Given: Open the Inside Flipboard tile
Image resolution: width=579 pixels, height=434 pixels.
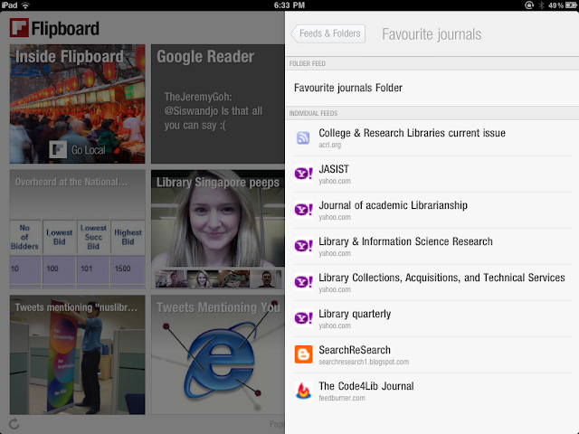Looking at the screenshot, I should pos(78,104).
